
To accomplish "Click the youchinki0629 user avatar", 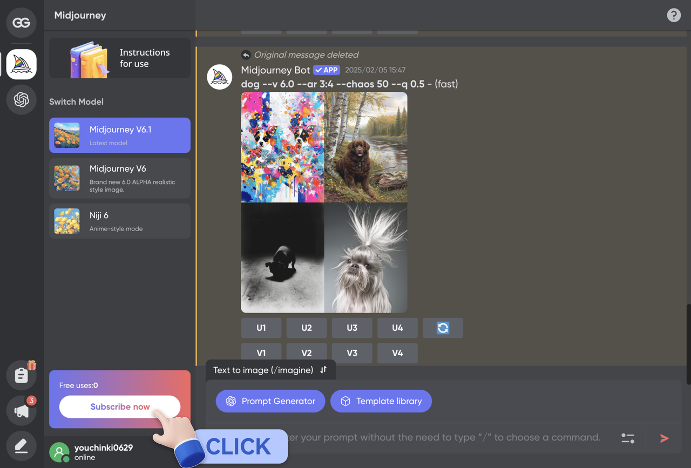I will coord(59,452).
